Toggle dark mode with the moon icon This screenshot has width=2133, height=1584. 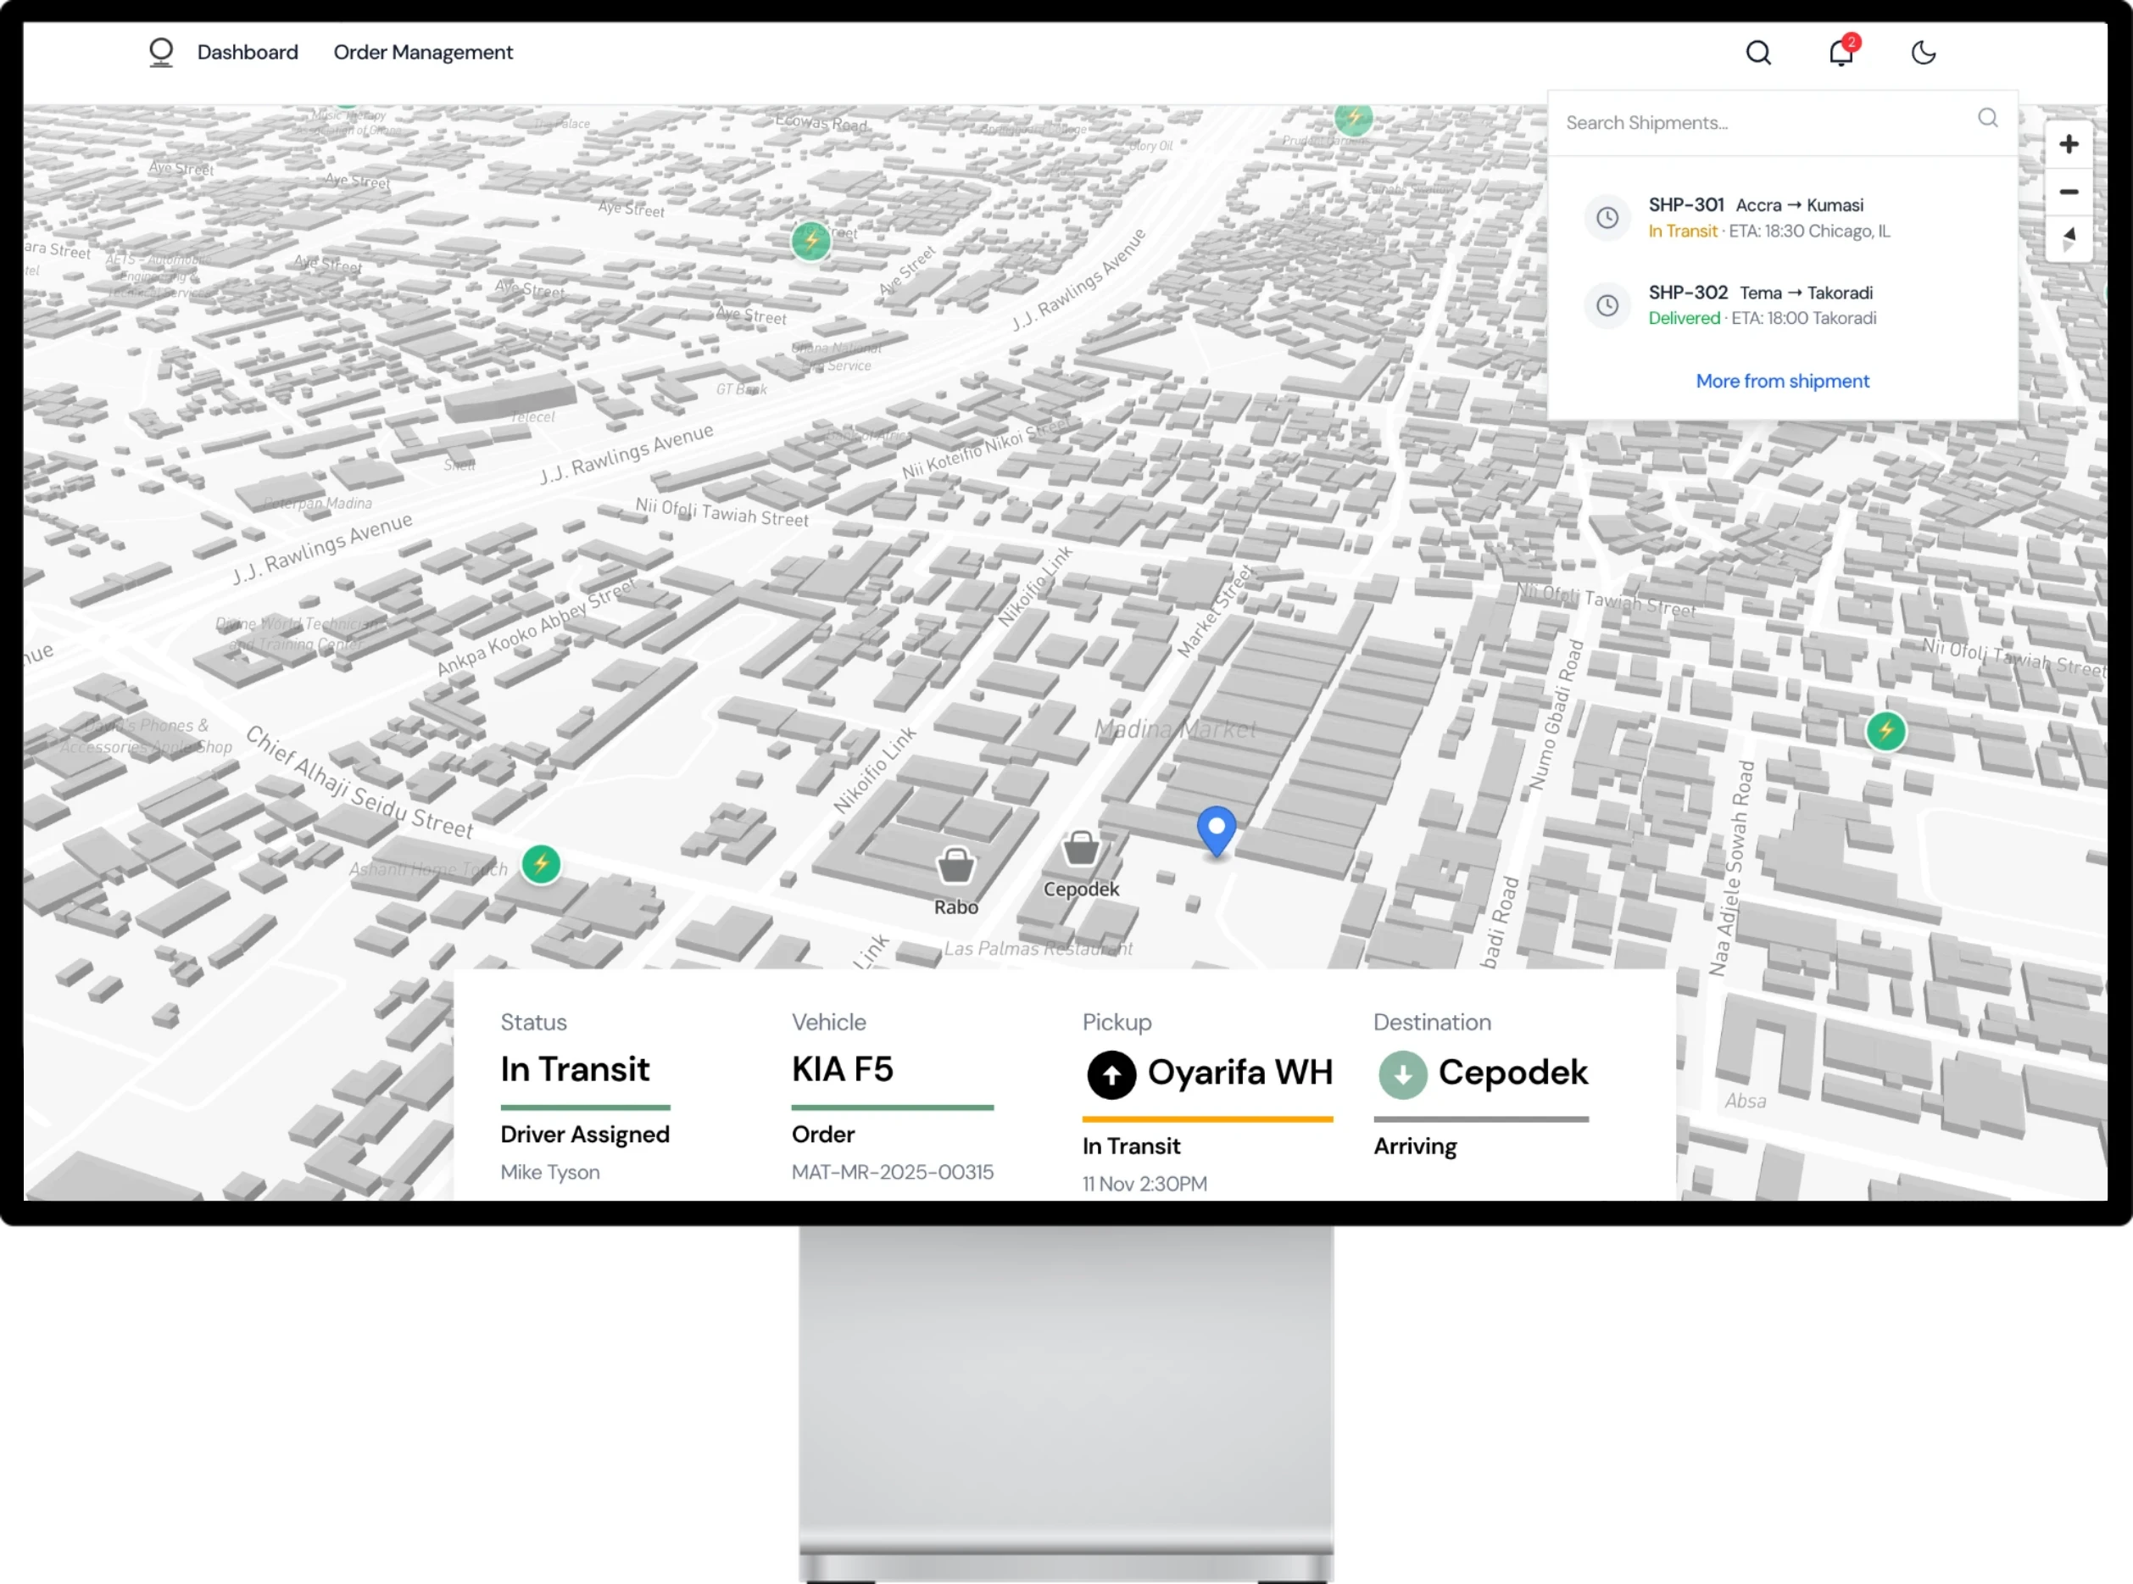point(1923,52)
